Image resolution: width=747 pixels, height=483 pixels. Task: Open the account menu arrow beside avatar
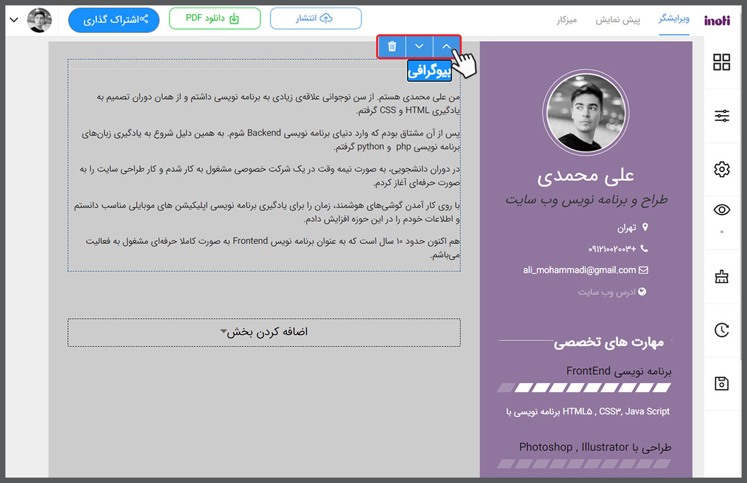[14, 20]
